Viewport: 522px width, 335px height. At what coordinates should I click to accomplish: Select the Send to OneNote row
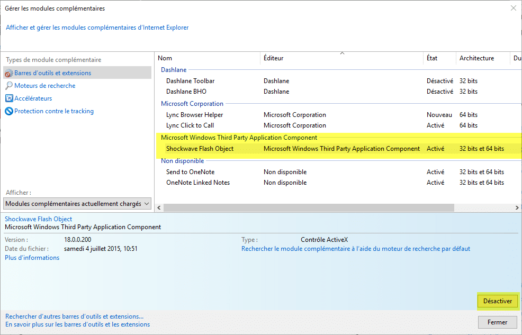point(338,172)
